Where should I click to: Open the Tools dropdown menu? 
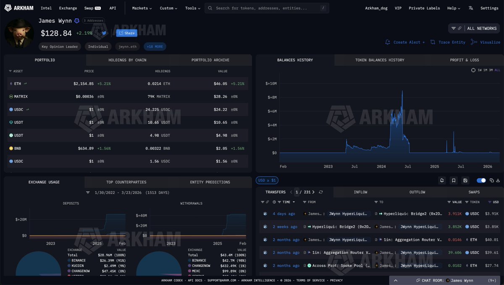[x=193, y=8]
